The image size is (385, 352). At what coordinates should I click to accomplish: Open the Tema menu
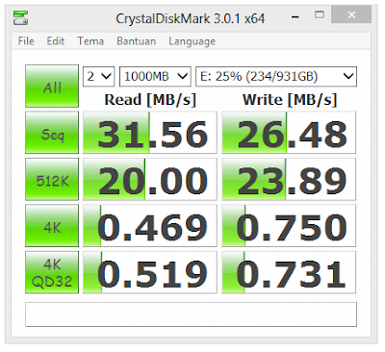(x=90, y=41)
